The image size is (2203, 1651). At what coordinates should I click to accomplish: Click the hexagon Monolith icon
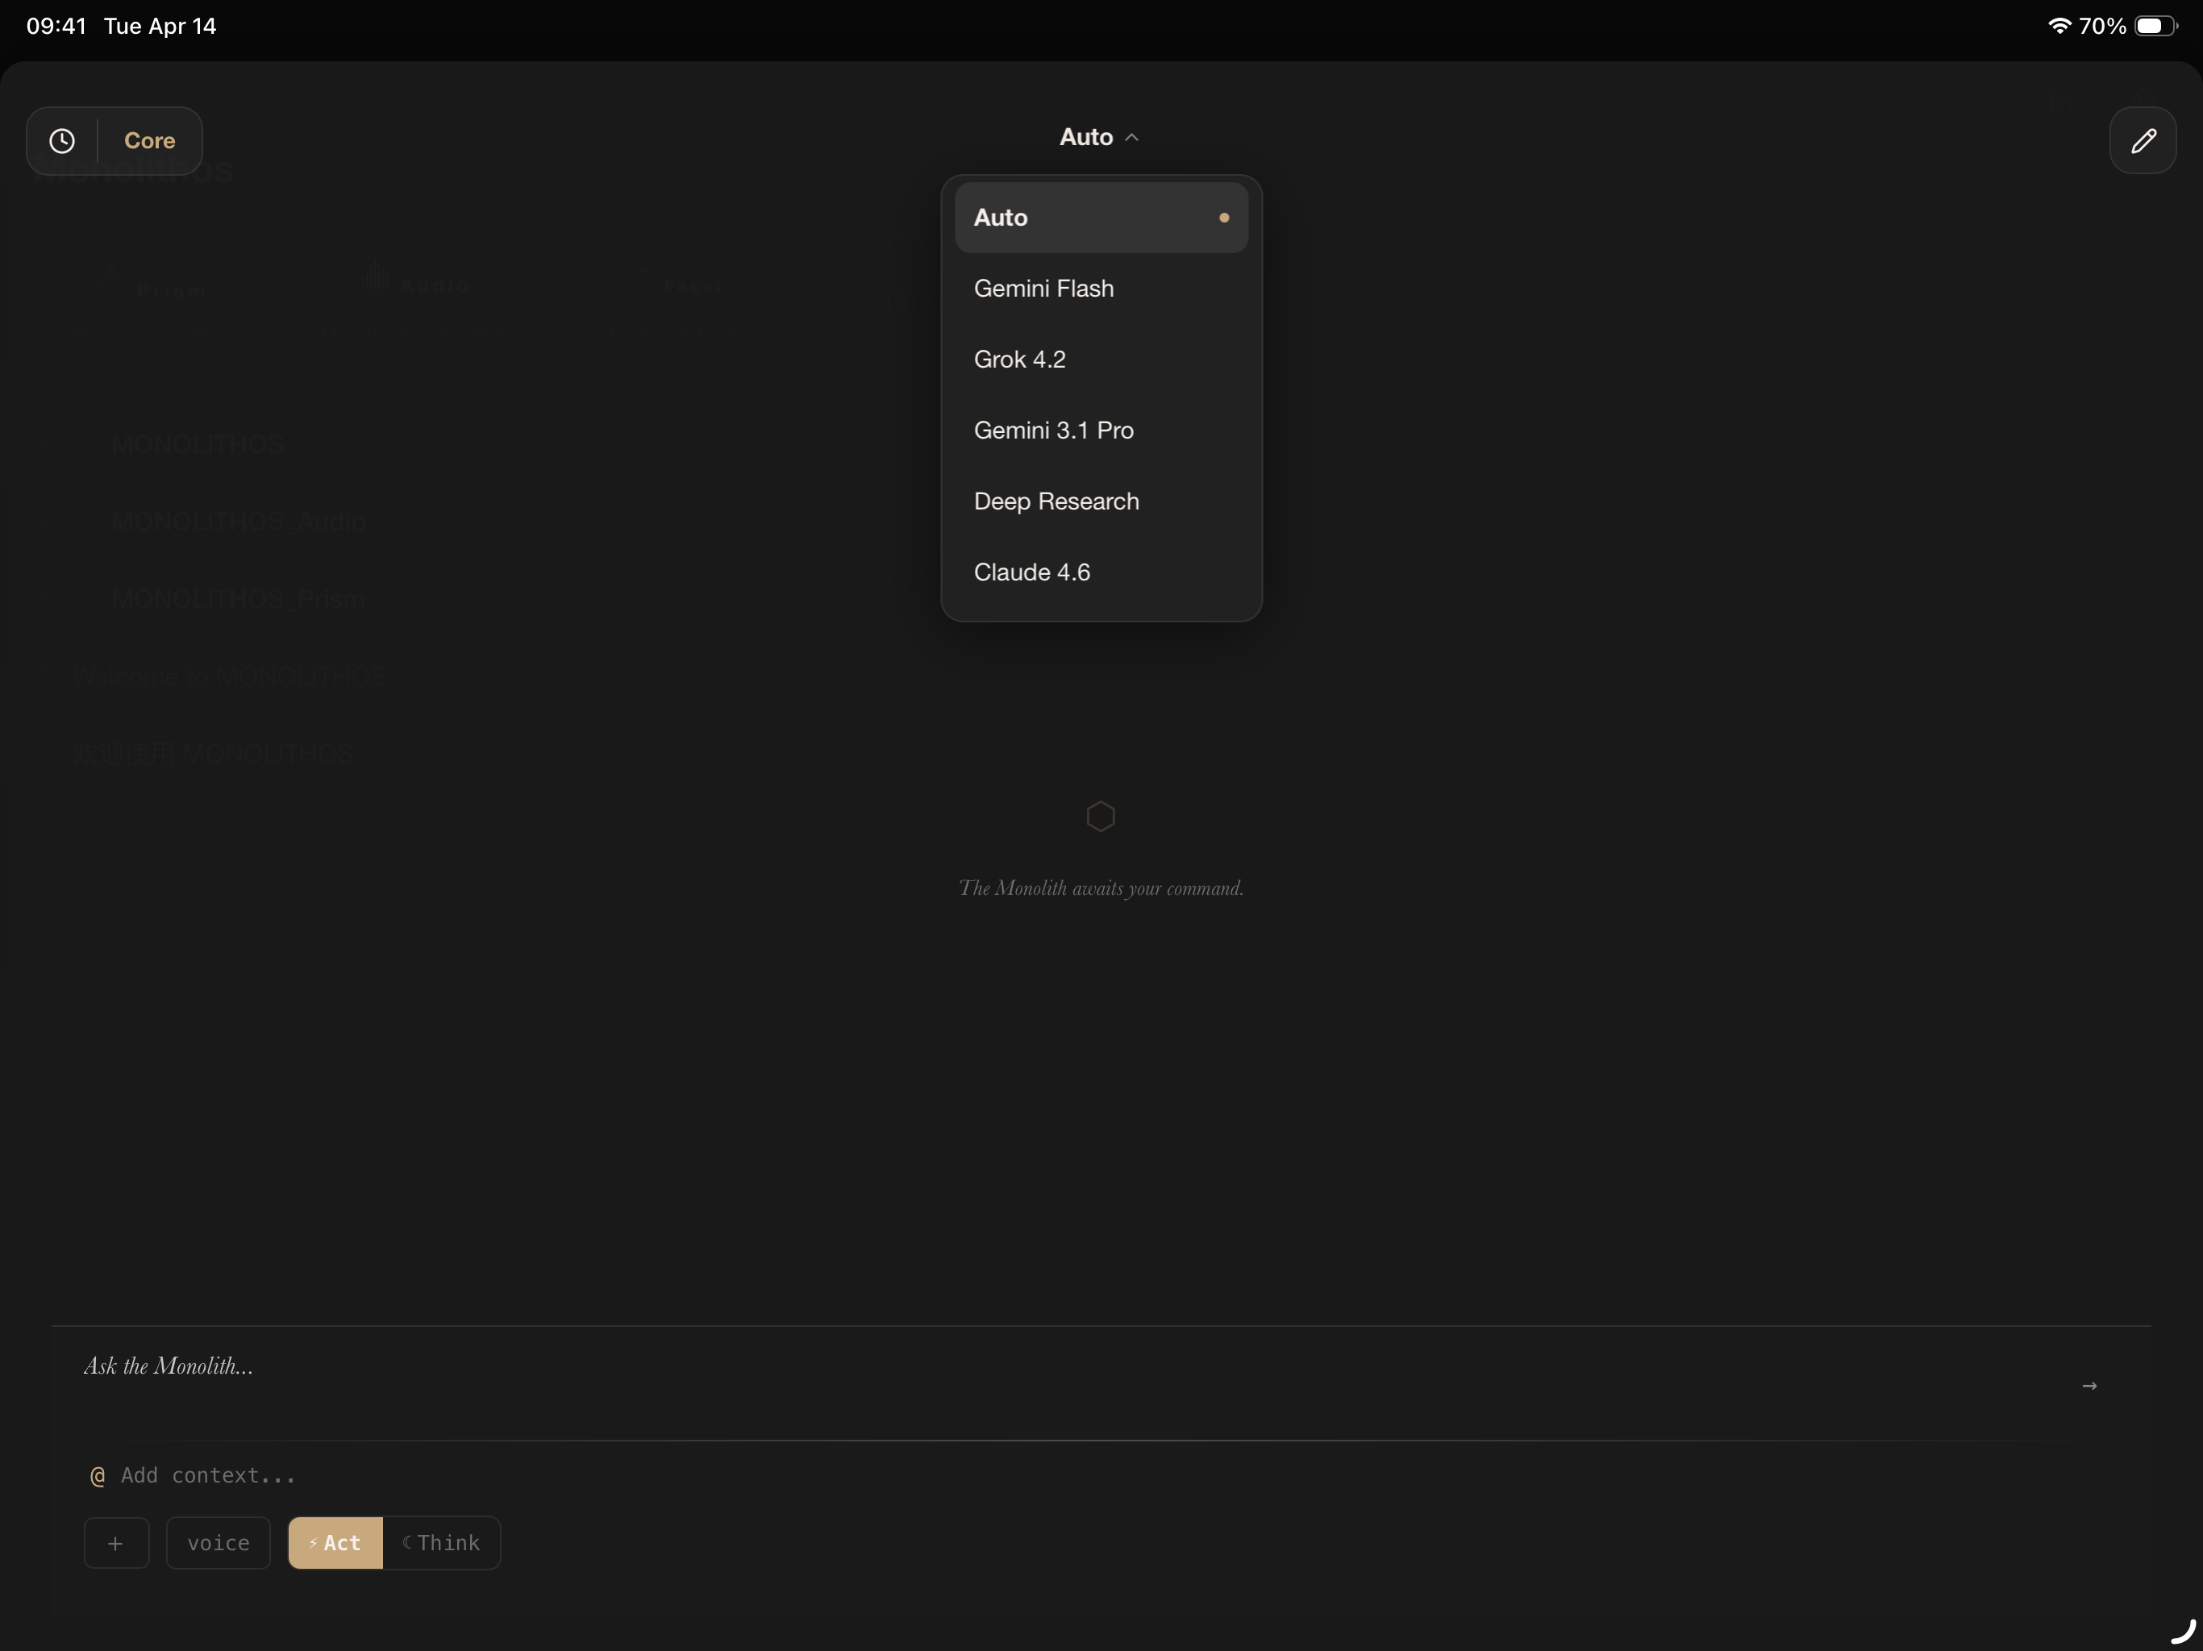click(1101, 817)
